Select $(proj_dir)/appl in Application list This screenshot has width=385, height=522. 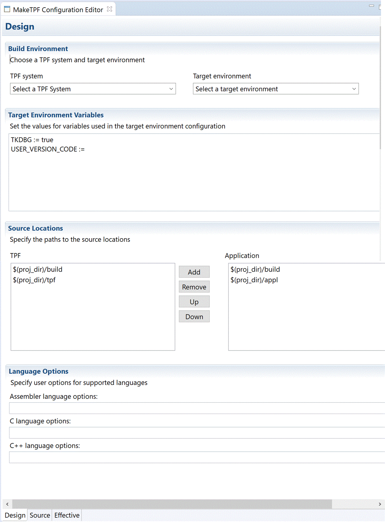pos(254,280)
